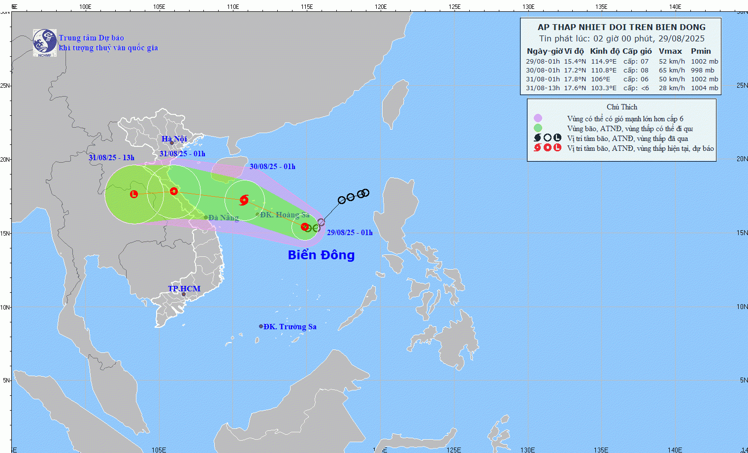
Task: Click the 'ĐK. Hoàng Sa' map label
Action: pyautogui.click(x=285, y=214)
